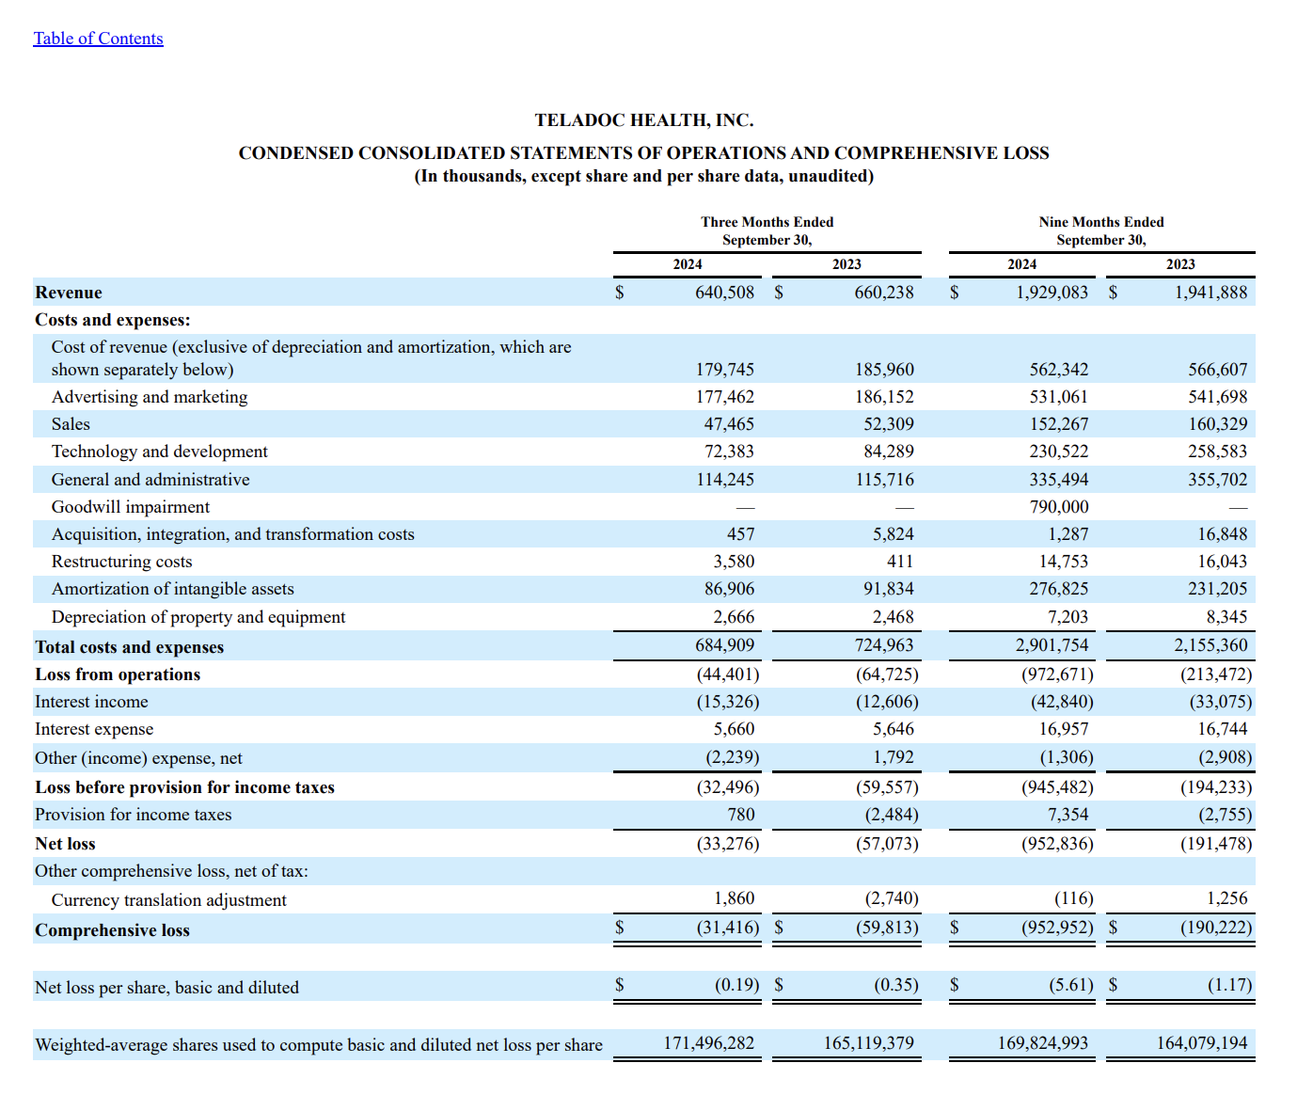The width and height of the screenshot is (1313, 1095).
Task: Click cost of revenue value 179,745
Action: (724, 370)
